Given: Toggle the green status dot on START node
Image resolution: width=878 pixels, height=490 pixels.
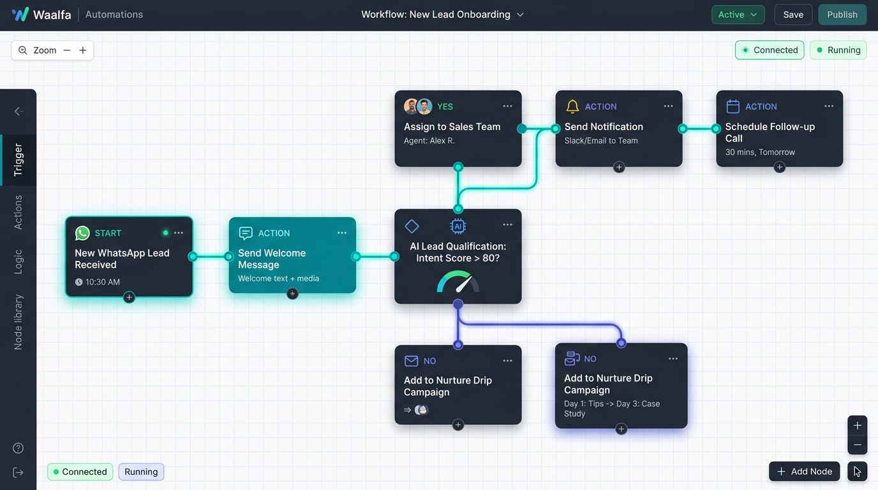Looking at the screenshot, I should click(x=165, y=233).
